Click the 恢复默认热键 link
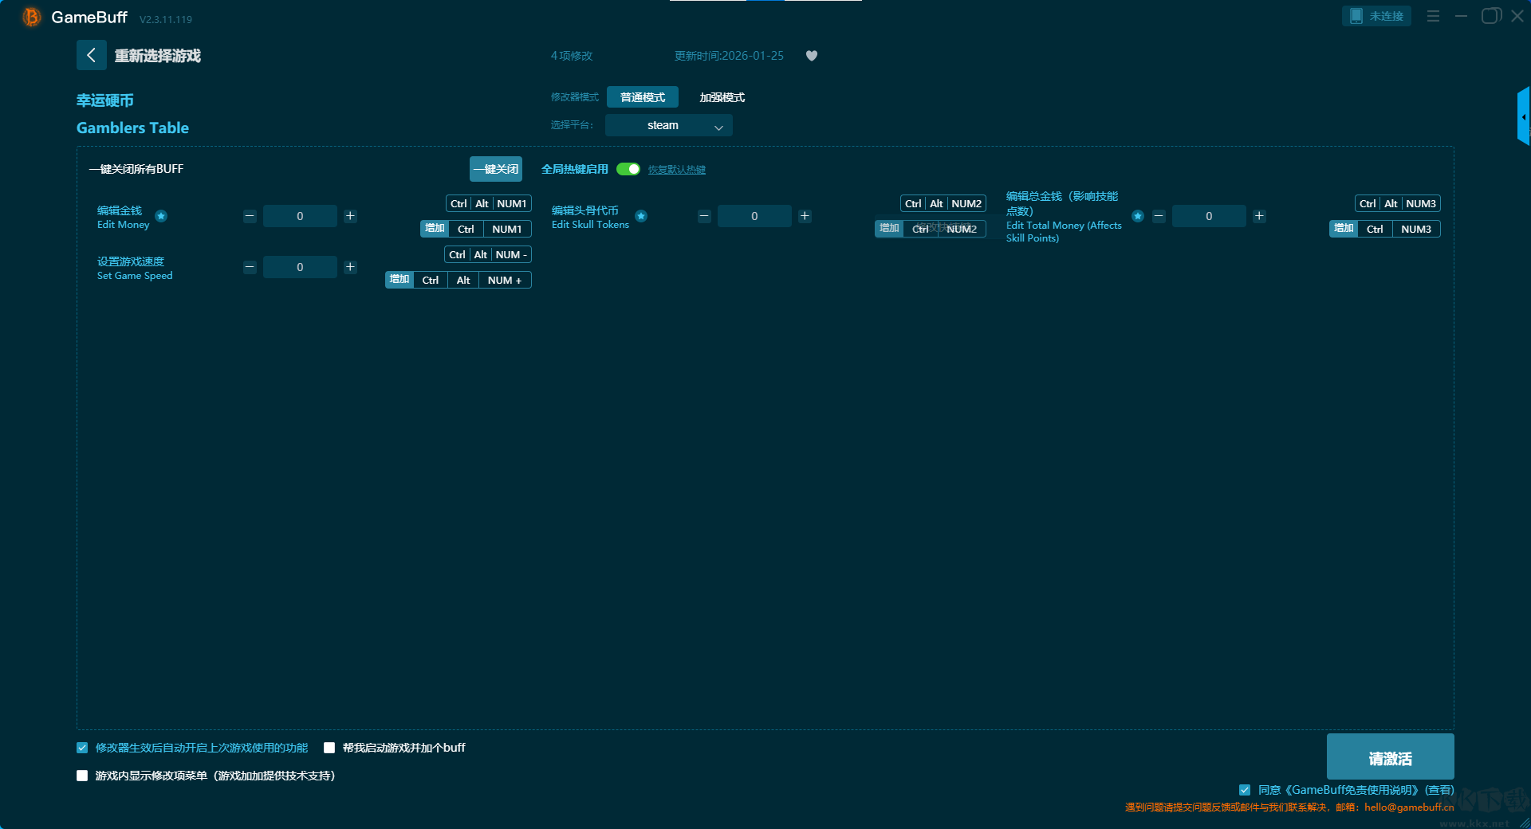 (x=677, y=170)
